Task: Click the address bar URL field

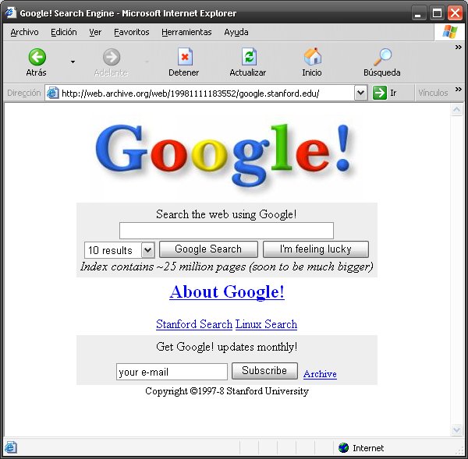Action: (206, 93)
